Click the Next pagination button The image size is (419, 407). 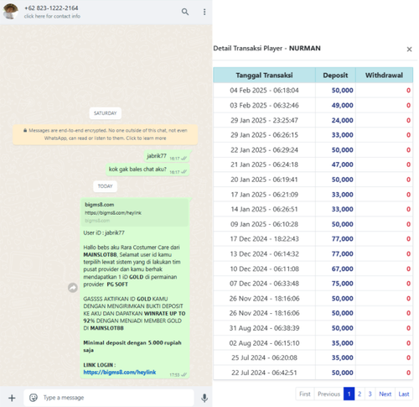(x=385, y=394)
